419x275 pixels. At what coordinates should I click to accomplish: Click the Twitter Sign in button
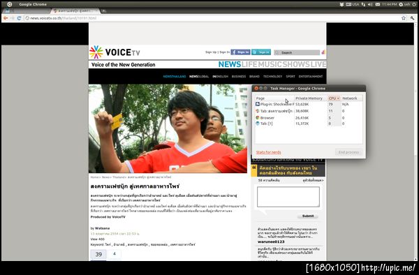261,52
